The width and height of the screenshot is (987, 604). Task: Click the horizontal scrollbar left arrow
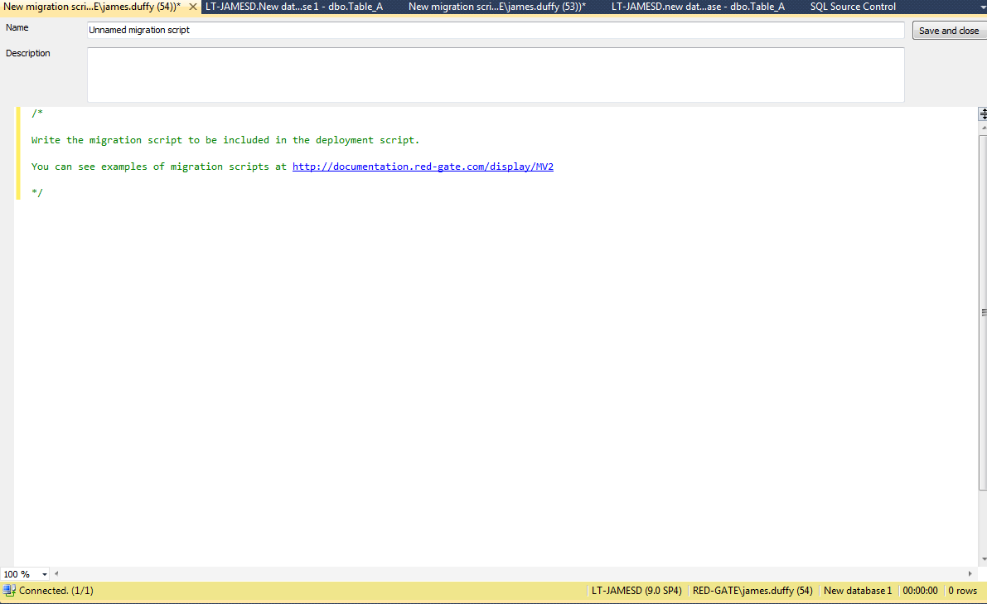(x=56, y=573)
